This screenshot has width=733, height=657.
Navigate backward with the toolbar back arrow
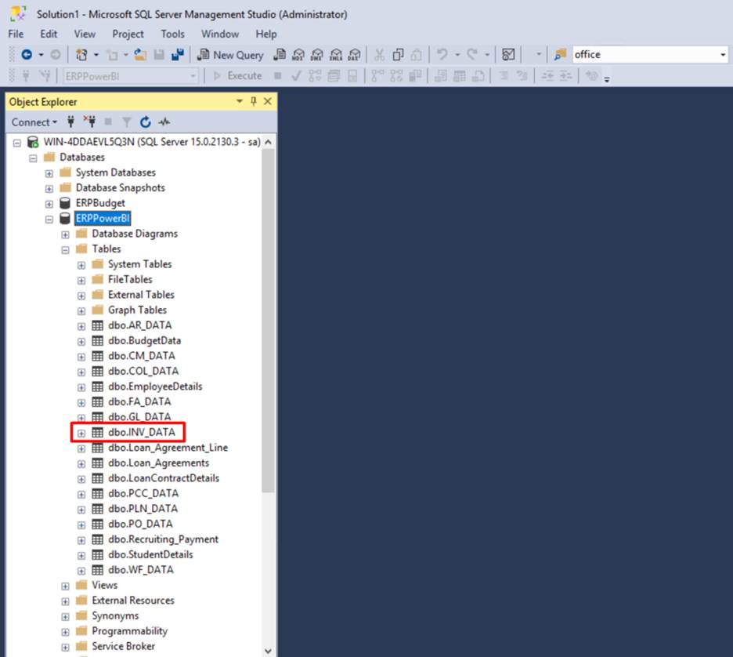(x=27, y=55)
